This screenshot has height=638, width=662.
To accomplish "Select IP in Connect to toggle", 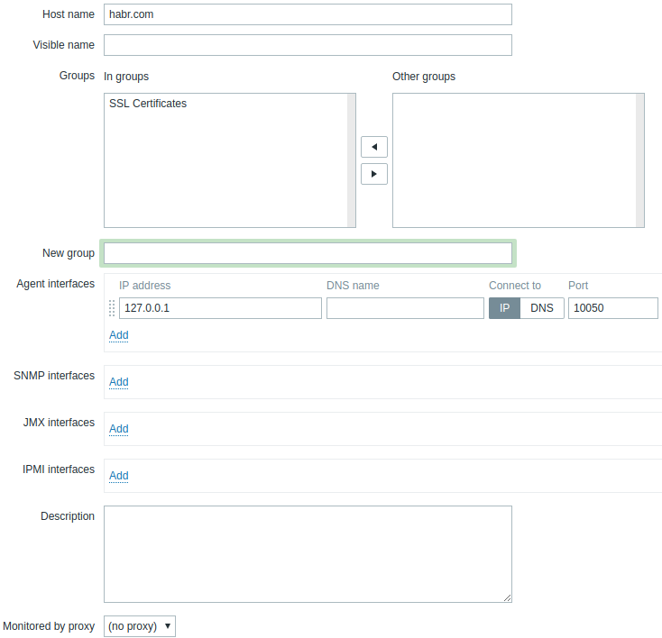I will coord(505,308).
